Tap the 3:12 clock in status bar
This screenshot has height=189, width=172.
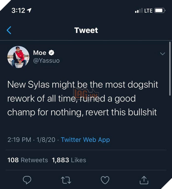pyautogui.click(x=18, y=11)
